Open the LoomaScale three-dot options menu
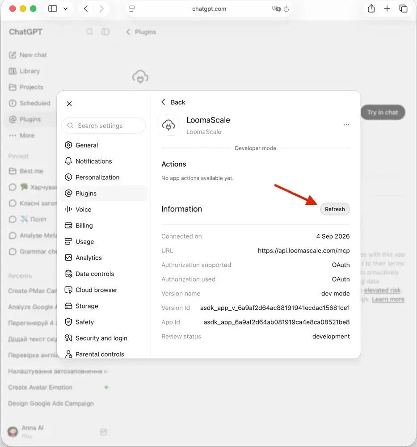The height and width of the screenshot is (447, 417). click(x=346, y=125)
